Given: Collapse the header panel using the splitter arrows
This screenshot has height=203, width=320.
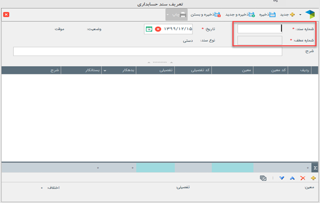Looking at the screenshot, I should [x=160, y=62].
